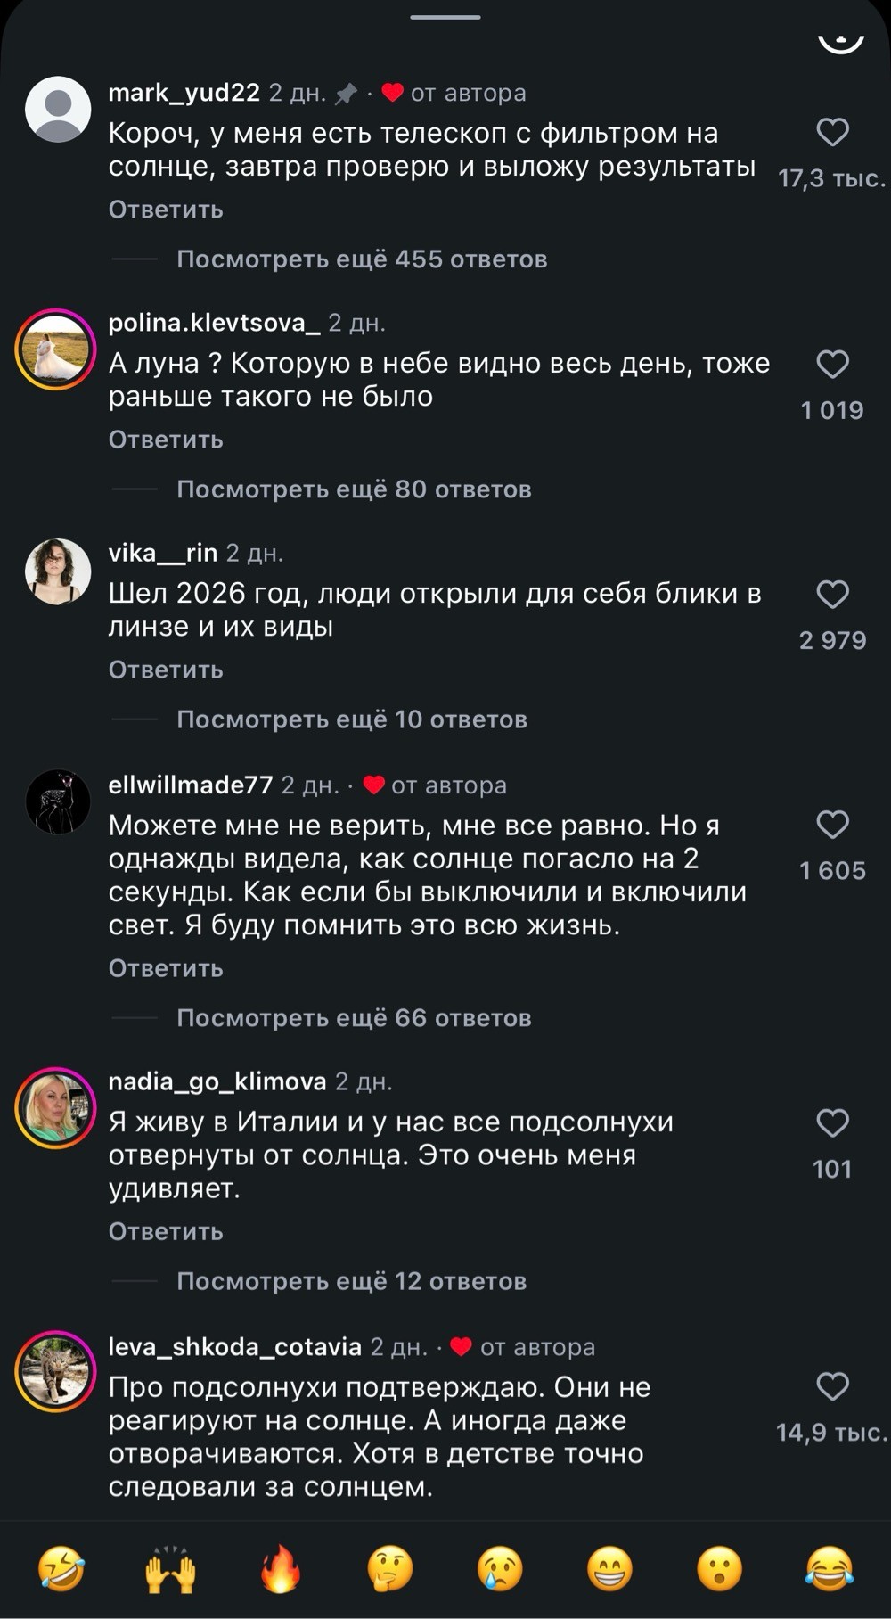Like polina.klevtsova_'s comment about the moon
The image size is (891, 1619).
(832, 364)
